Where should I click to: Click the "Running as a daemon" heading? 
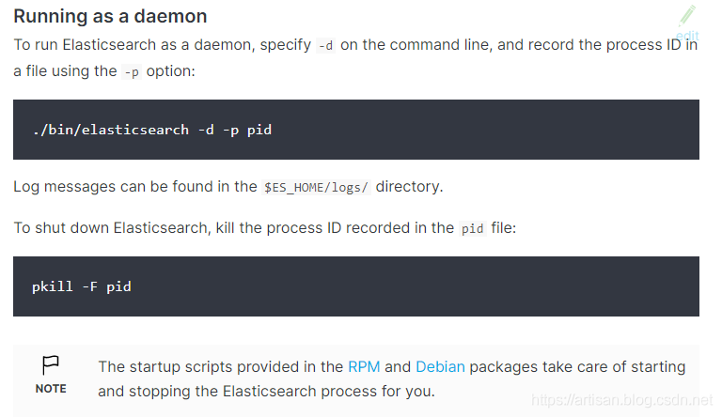click(x=110, y=17)
